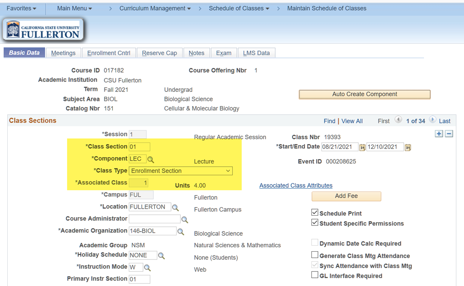
Task: Click the '1 of 34' row counter
Action: pyautogui.click(x=415, y=121)
